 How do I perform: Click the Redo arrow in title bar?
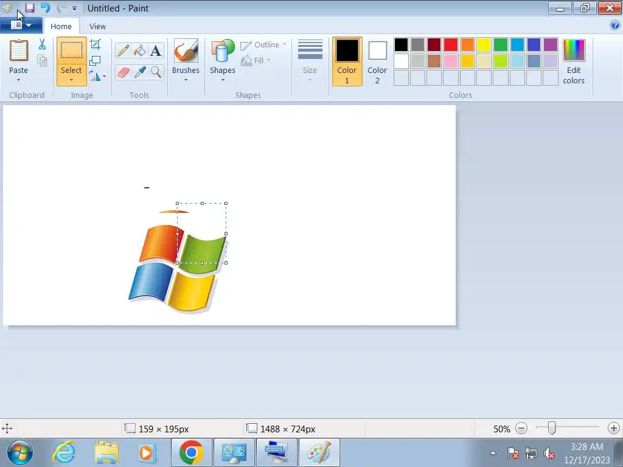click(x=61, y=8)
